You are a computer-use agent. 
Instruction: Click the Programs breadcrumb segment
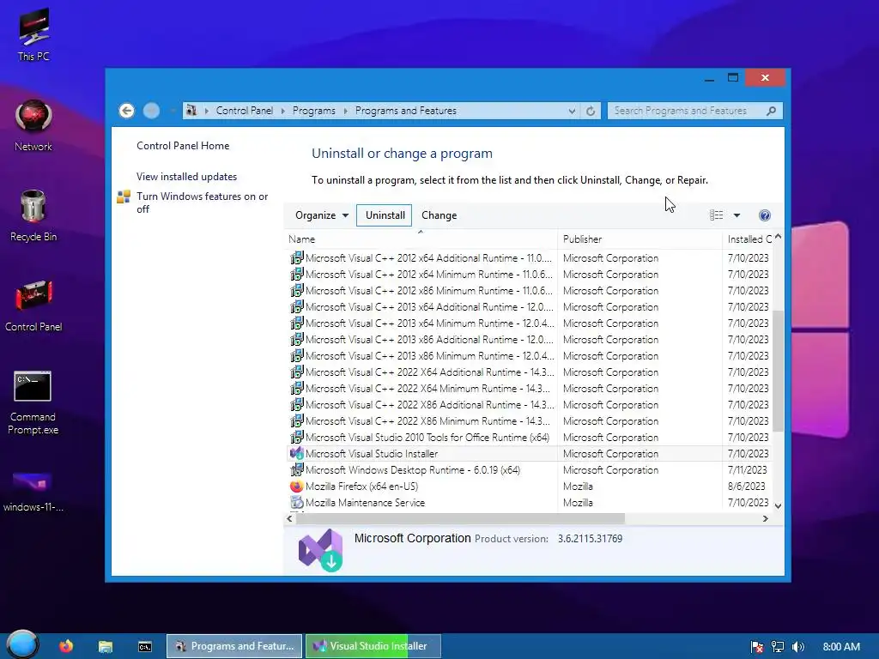[314, 111]
